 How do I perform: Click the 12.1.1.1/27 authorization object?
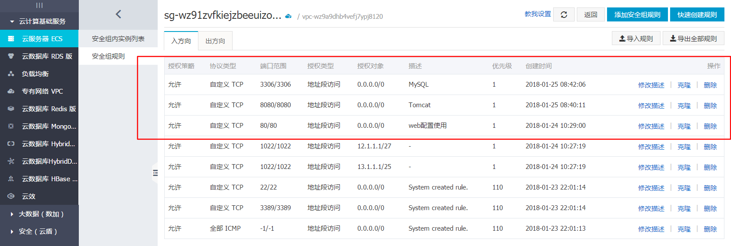(x=374, y=146)
